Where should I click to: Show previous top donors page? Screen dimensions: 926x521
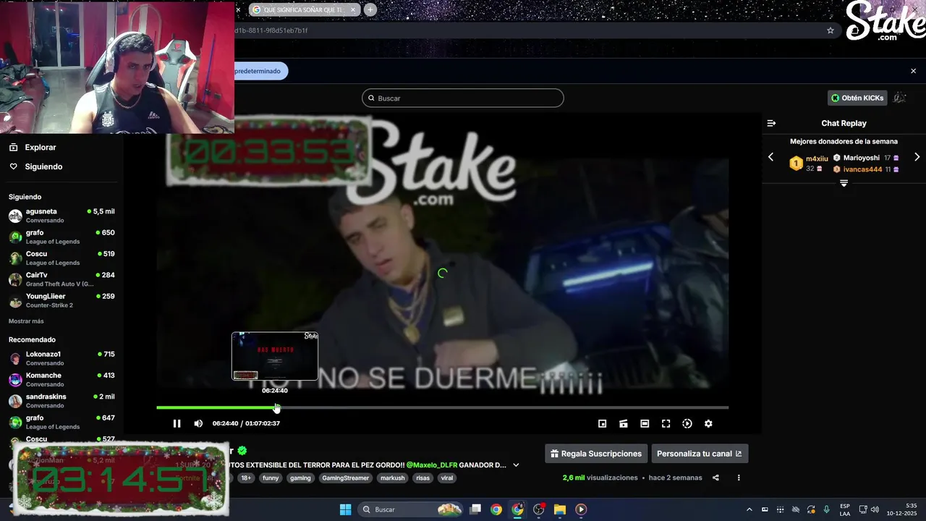coord(770,157)
